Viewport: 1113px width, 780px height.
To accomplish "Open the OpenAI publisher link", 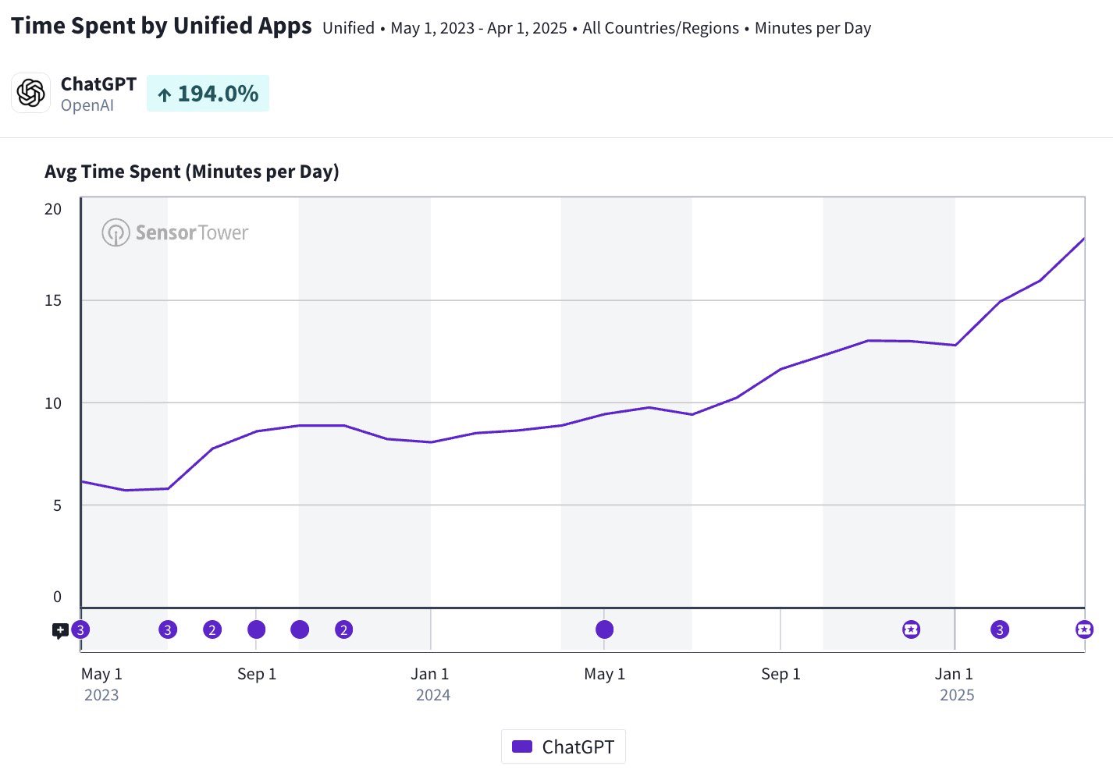I will 87,105.
